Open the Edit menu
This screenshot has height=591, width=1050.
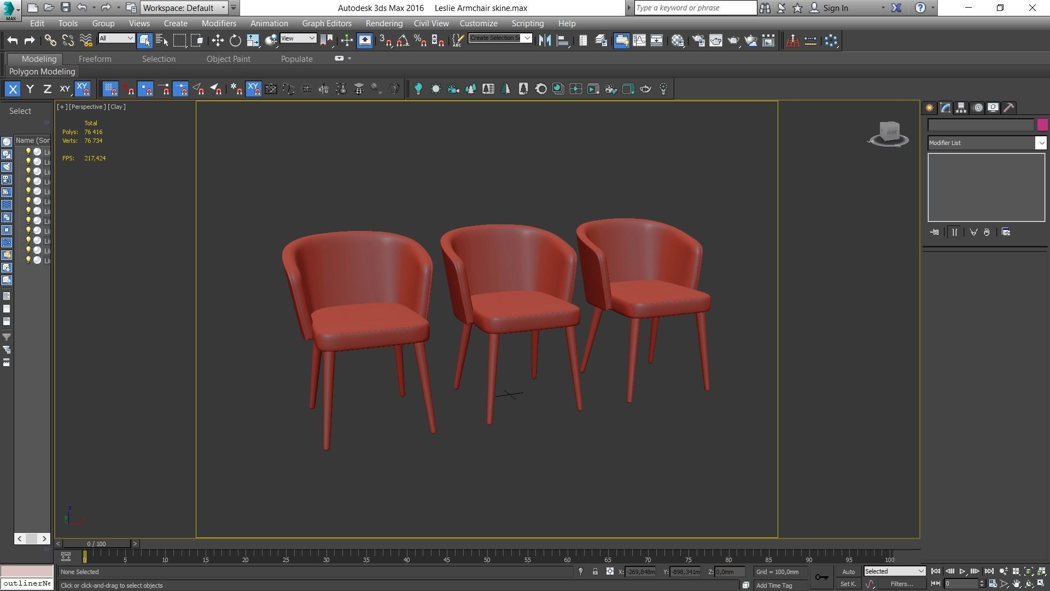point(37,24)
